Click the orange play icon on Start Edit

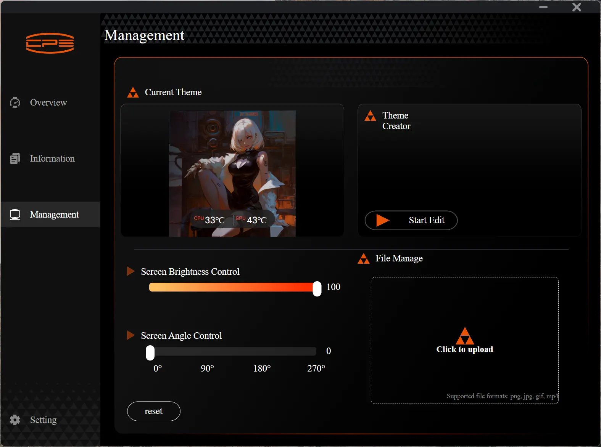tap(383, 220)
